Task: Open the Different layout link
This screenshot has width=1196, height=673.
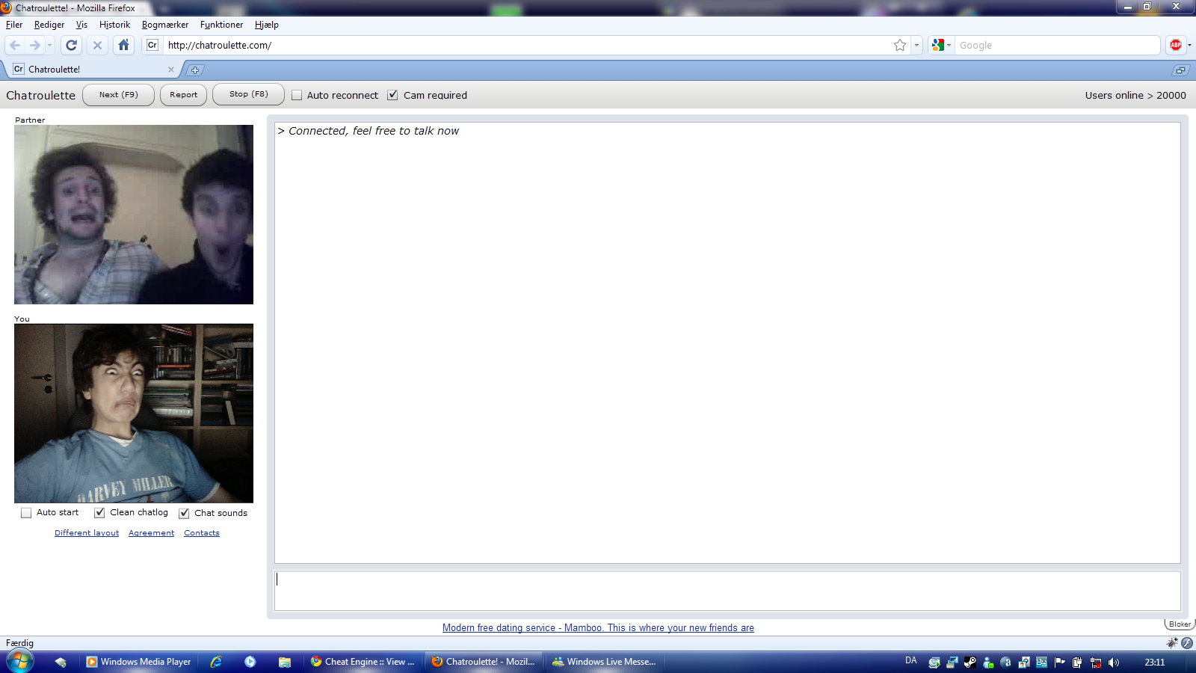Action: coord(87,533)
